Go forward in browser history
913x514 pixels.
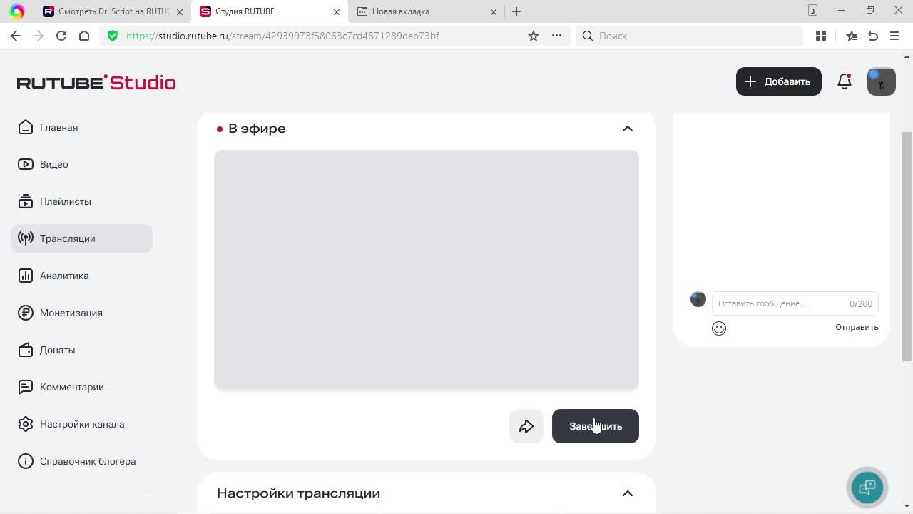39,36
